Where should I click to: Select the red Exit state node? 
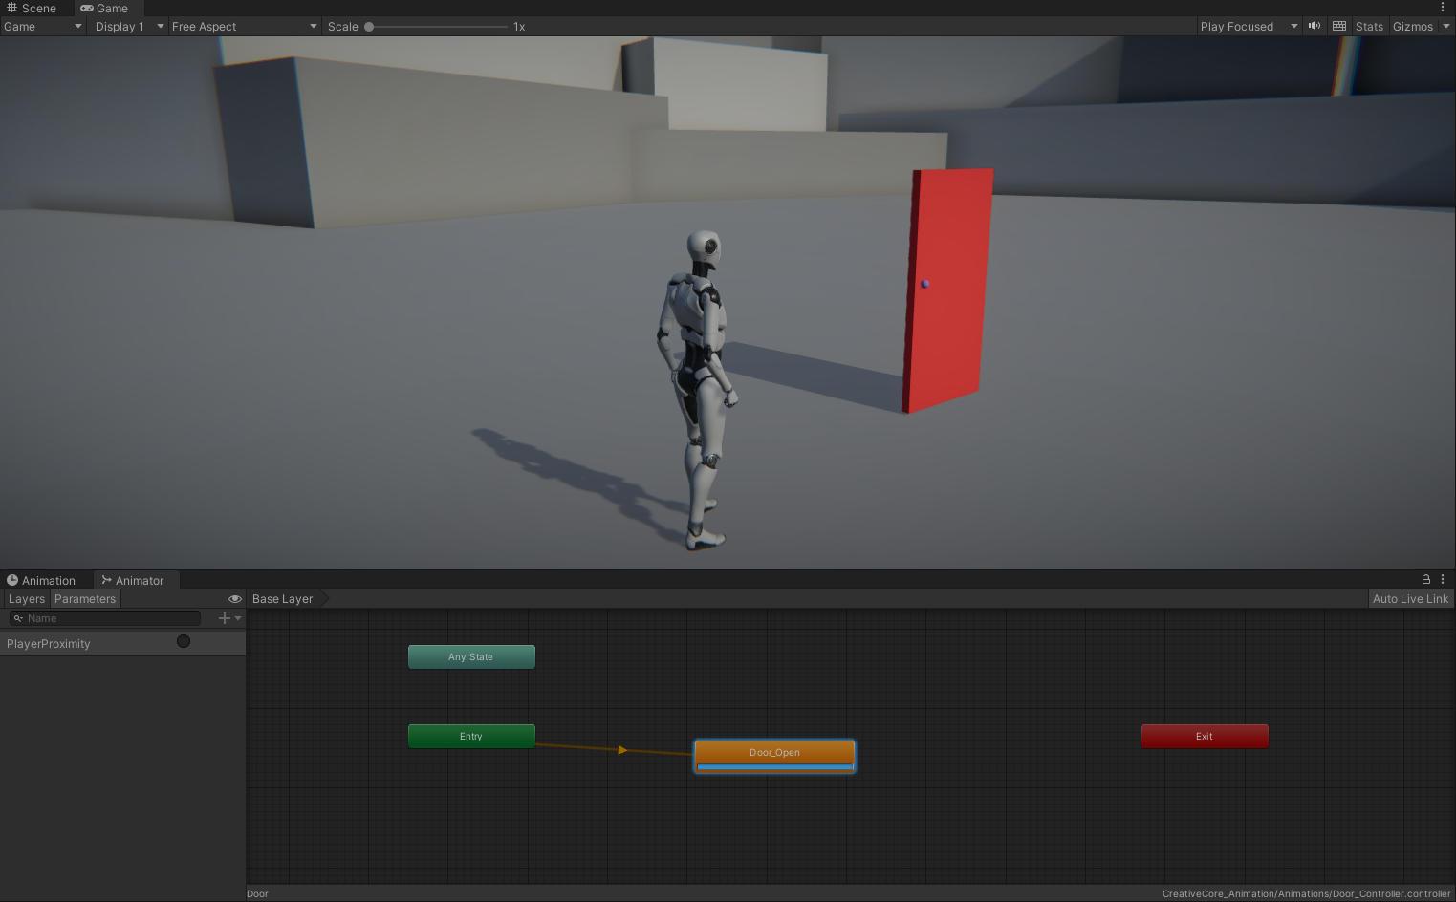1205,737
